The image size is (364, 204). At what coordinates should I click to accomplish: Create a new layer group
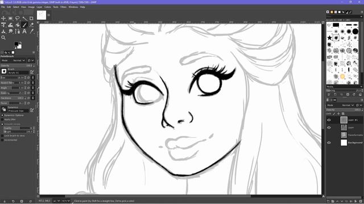pyautogui.click(x=333, y=201)
